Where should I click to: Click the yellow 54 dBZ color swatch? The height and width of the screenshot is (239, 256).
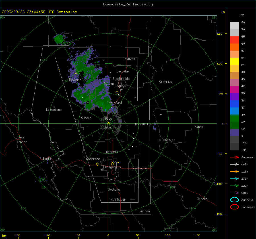click(x=234, y=61)
